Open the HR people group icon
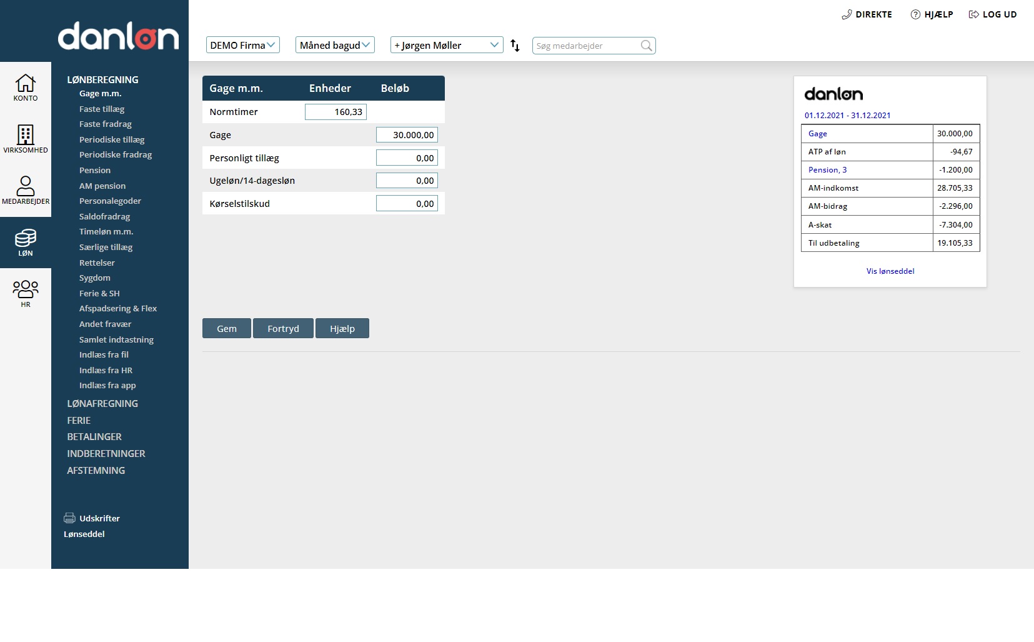 [x=26, y=289]
